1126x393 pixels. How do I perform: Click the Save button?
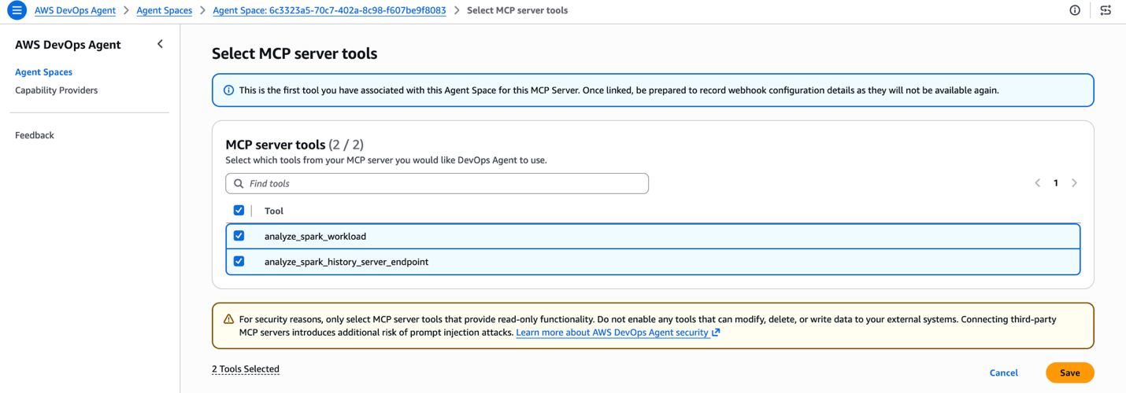point(1069,373)
